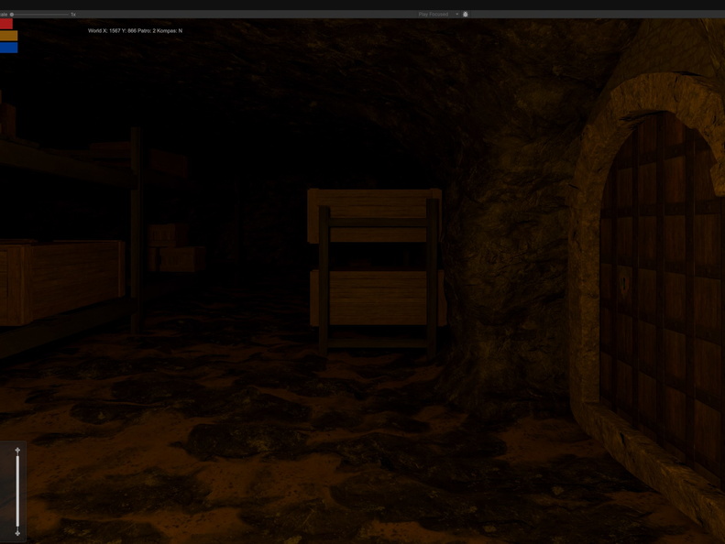Click the Scale slider track

point(41,15)
